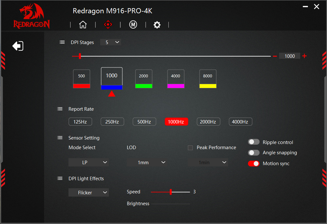Click the DPI Light Effects list icon
The width and height of the screenshot is (327, 224).
point(60,179)
